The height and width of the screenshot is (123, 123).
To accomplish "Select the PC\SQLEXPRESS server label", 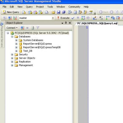I will [x=42, y=33].
